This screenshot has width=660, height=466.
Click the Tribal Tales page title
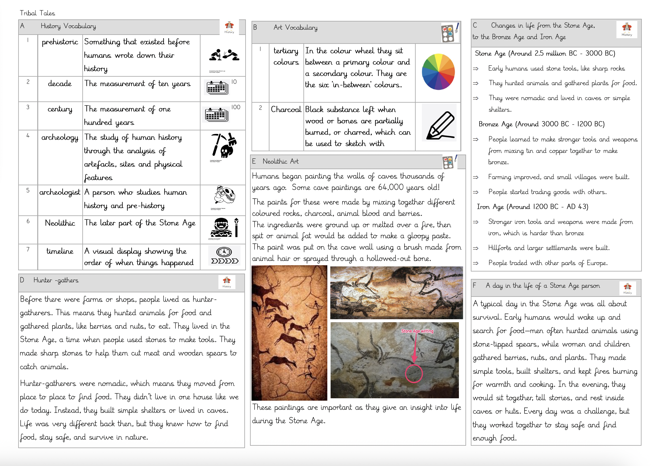[37, 13]
